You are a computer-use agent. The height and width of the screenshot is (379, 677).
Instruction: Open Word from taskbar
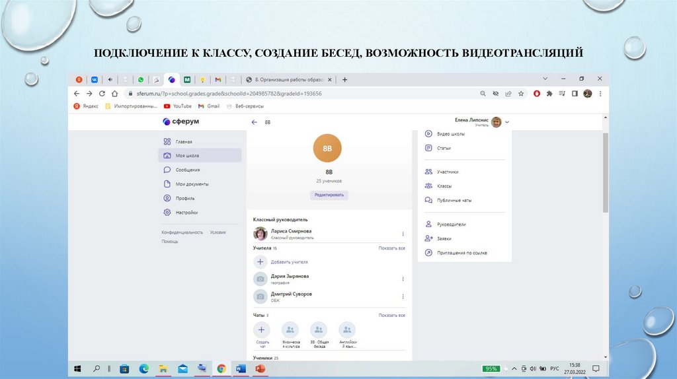tap(241, 368)
